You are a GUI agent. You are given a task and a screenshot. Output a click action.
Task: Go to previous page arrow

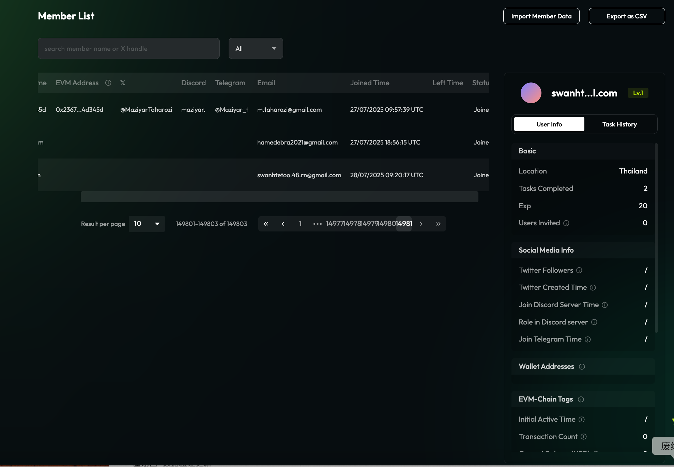click(x=283, y=224)
